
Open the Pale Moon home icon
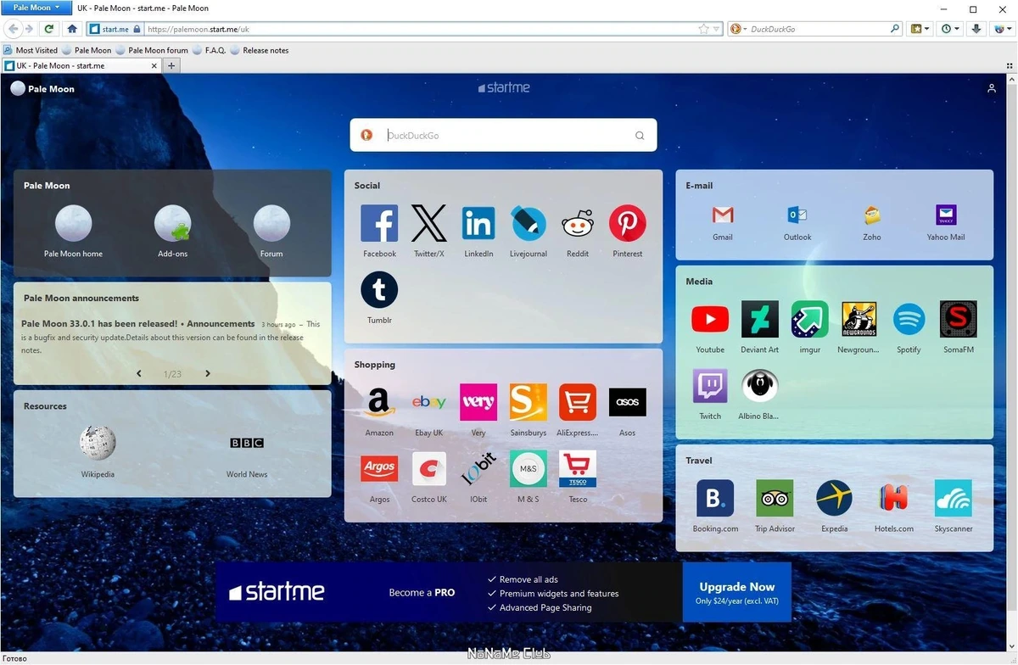click(73, 223)
